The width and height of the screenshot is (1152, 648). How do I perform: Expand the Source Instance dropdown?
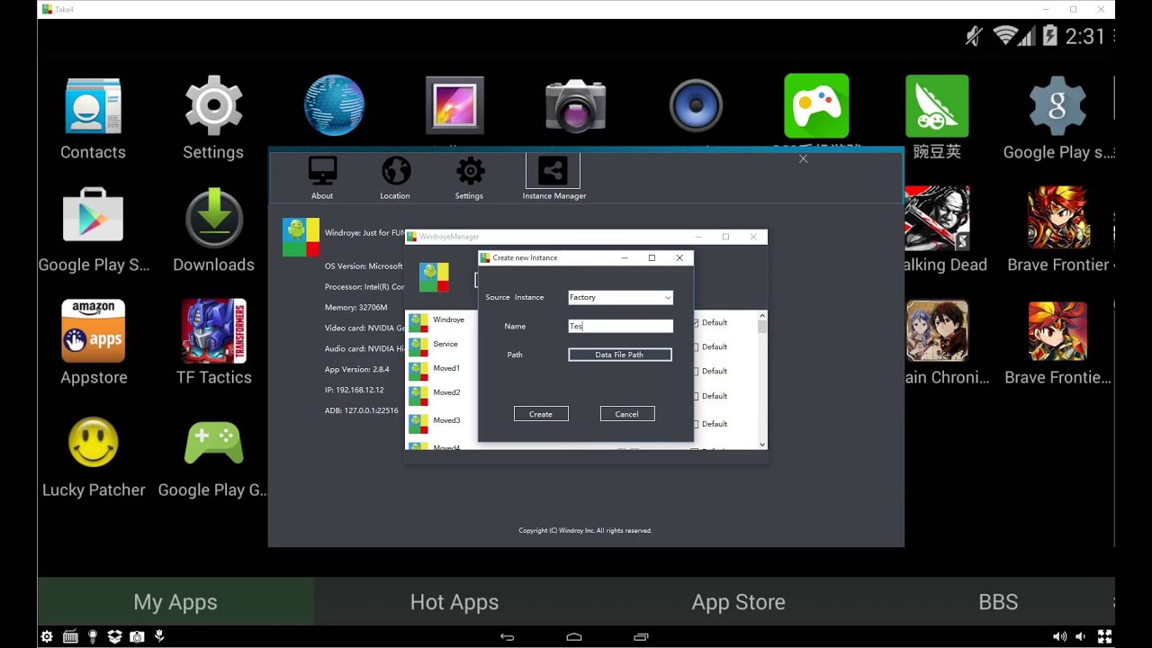pos(620,297)
